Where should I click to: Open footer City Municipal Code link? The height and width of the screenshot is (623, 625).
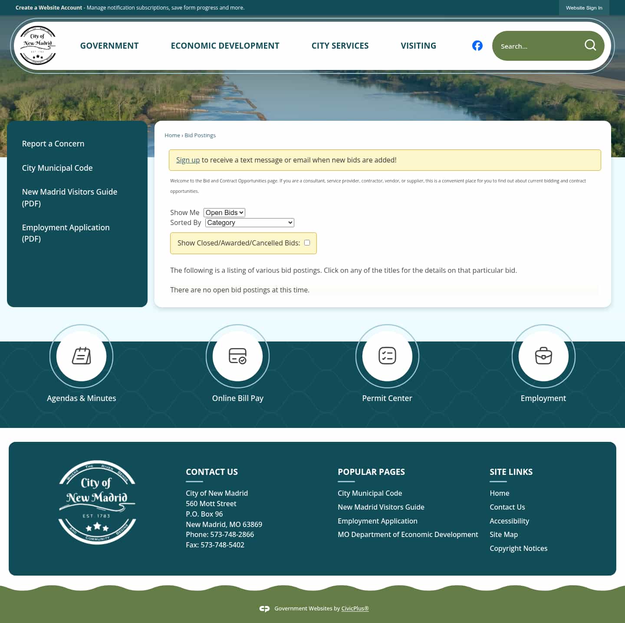pos(370,494)
